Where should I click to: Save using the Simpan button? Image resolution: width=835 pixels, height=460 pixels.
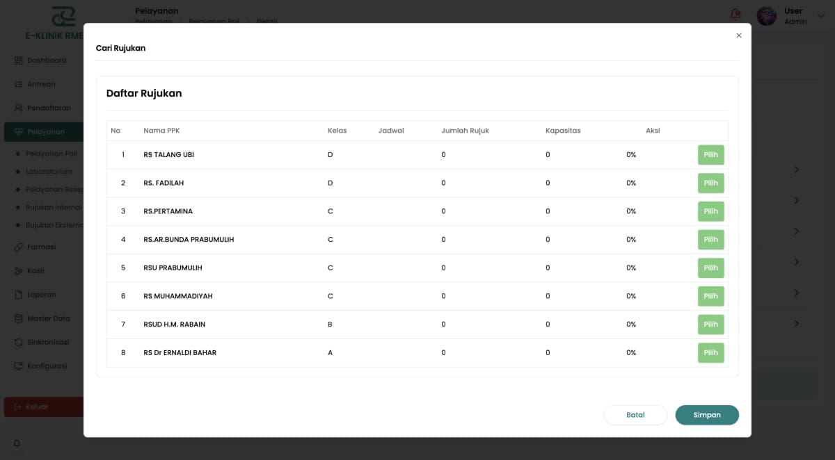pos(707,415)
